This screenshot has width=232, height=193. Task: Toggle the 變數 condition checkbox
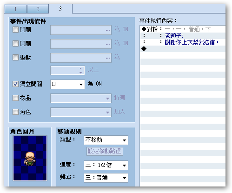(15, 57)
